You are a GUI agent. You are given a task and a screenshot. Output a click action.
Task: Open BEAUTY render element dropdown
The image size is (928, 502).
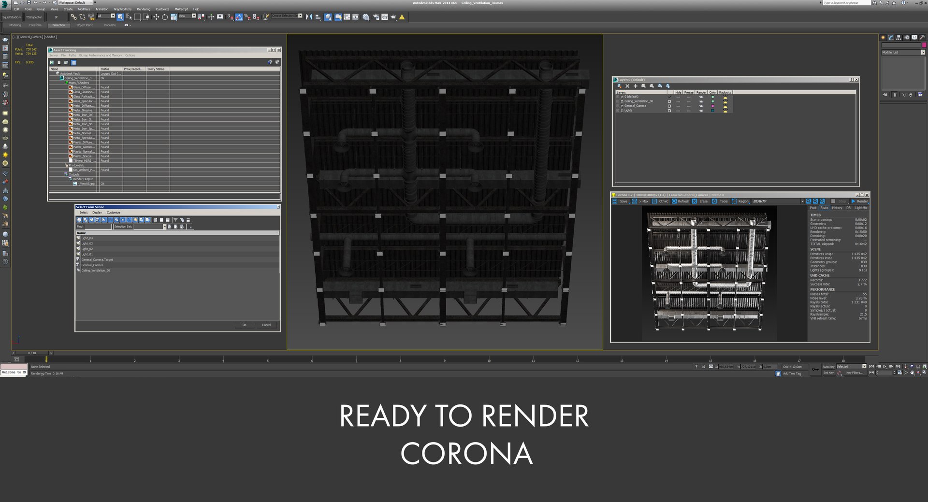pos(778,201)
